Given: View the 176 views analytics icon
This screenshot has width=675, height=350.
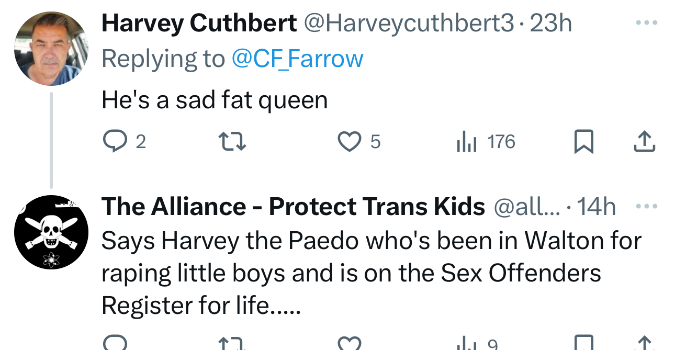Looking at the screenshot, I should pyautogui.click(x=465, y=142).
